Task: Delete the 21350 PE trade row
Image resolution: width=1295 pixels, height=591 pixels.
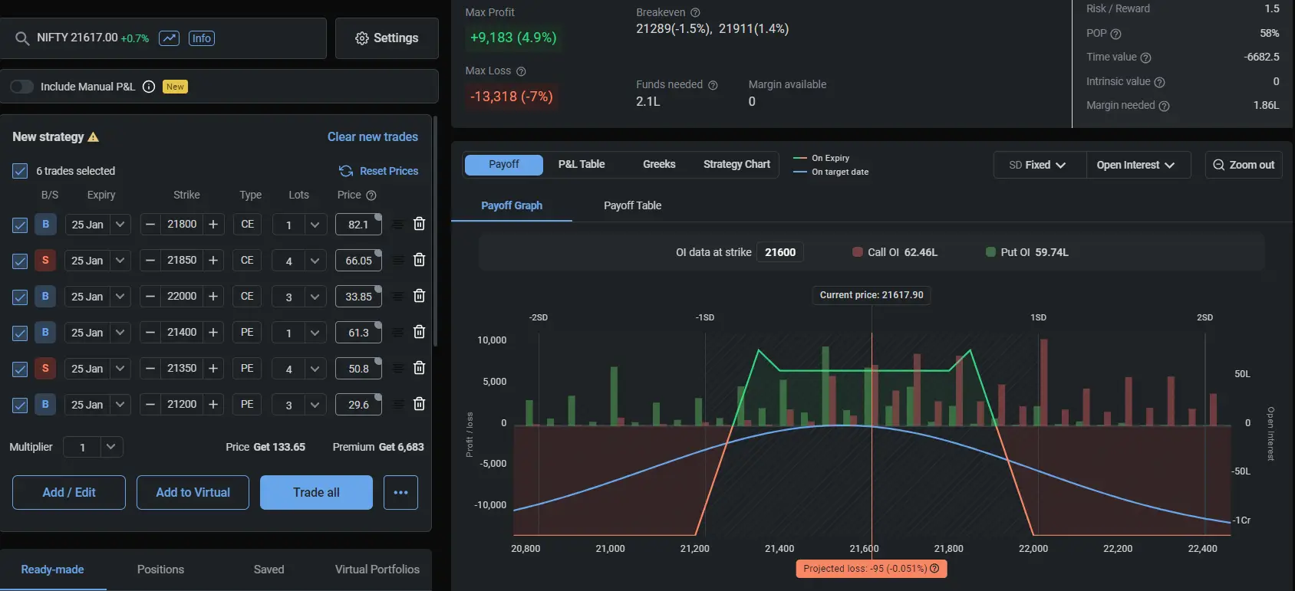Action: [419, 368]
